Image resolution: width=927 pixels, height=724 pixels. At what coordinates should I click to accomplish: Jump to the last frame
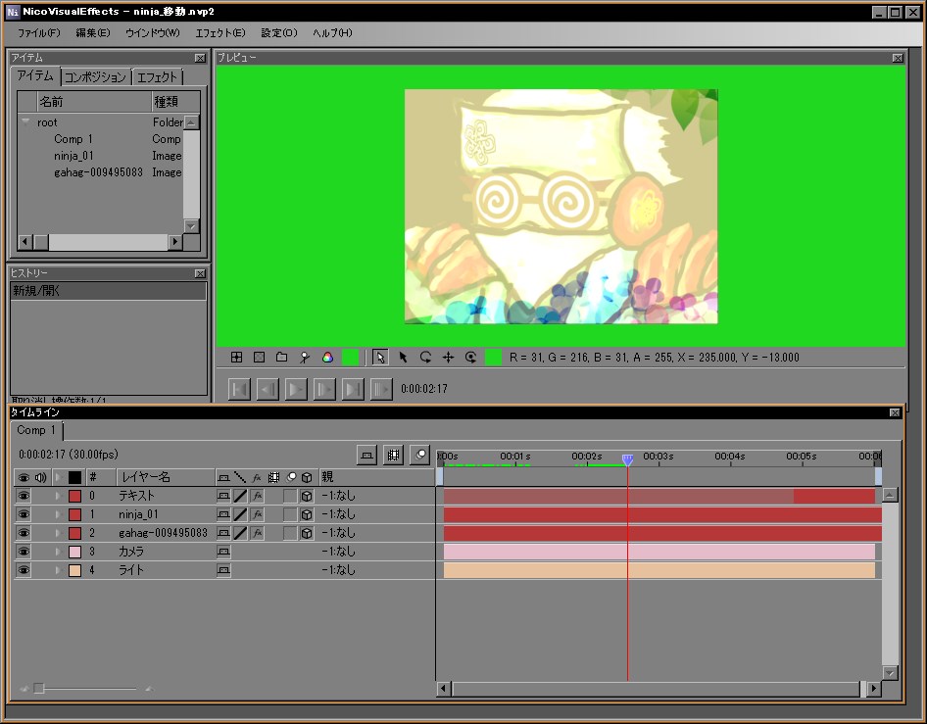(353, 389)
